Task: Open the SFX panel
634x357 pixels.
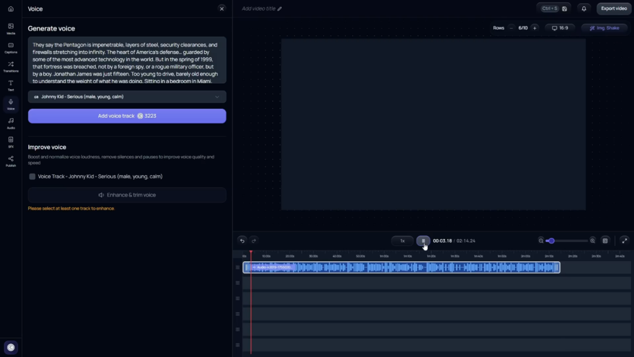Action: [11, 142]
